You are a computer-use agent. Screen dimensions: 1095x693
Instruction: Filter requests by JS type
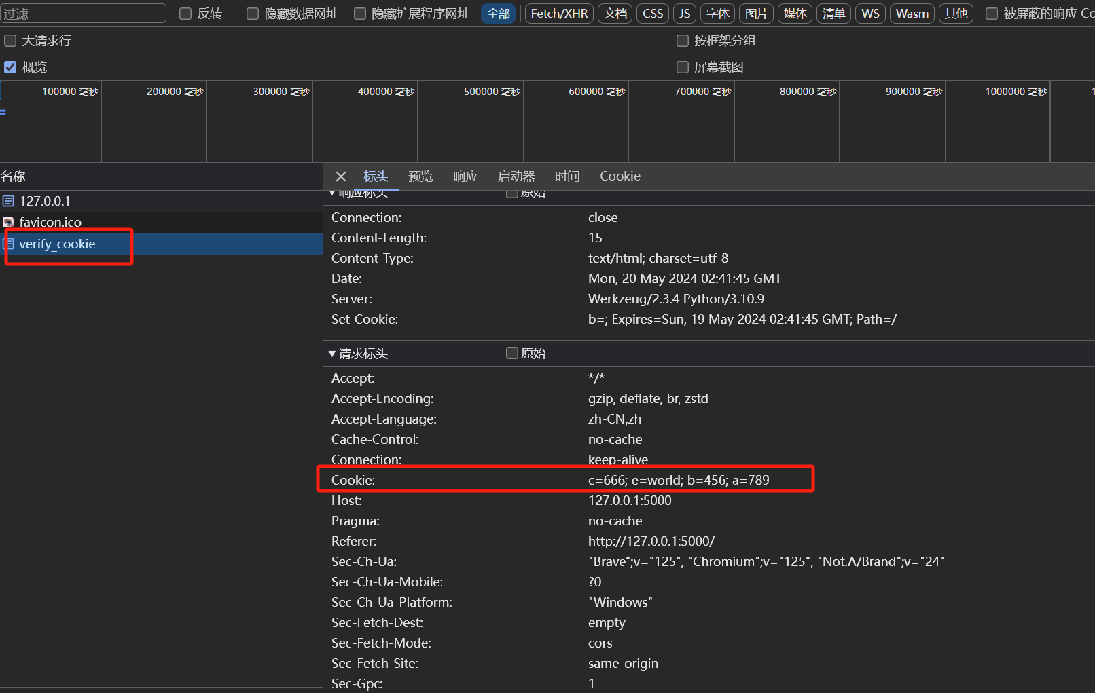685,14
